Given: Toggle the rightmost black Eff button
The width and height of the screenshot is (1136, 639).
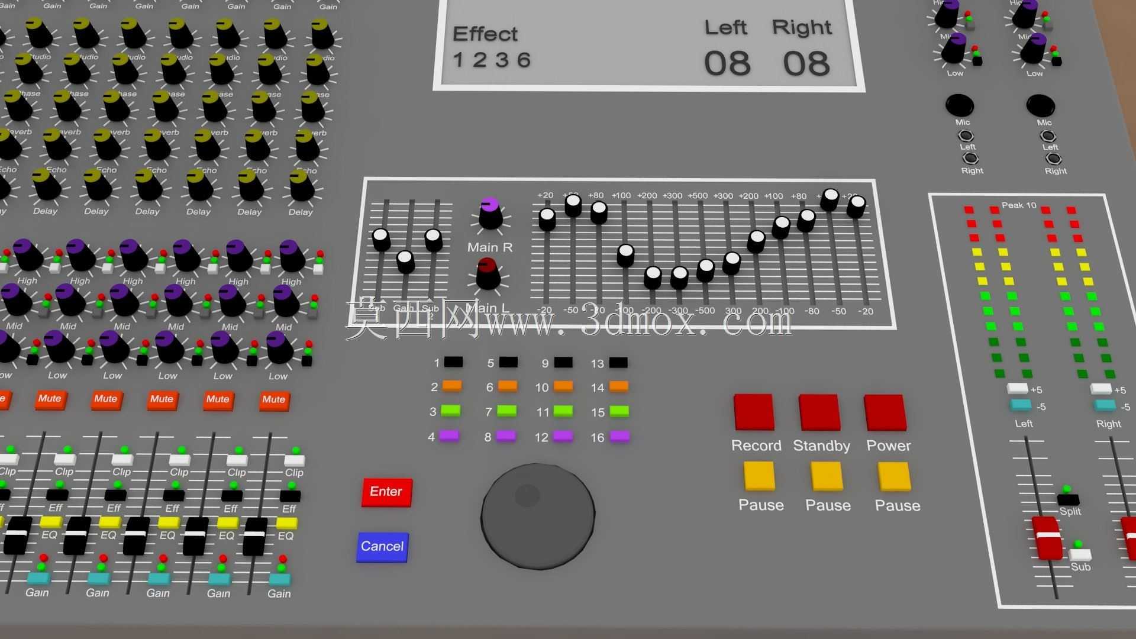Looking at the screenshot, I should pos(290,496).
